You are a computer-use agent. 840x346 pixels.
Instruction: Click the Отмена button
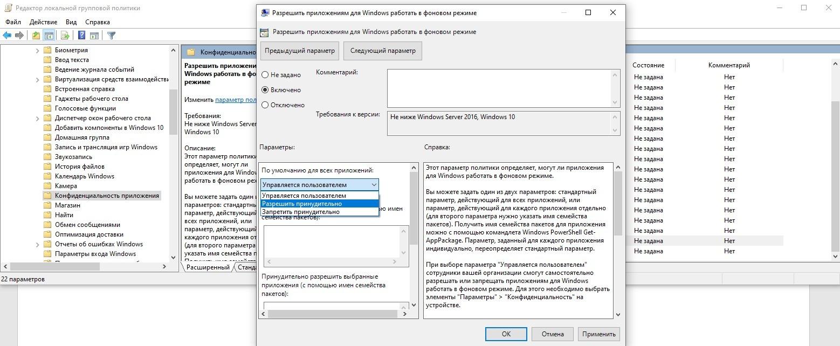tap(553, 334)
